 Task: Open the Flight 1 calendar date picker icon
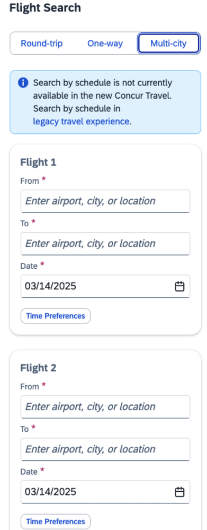coord(179,286)
